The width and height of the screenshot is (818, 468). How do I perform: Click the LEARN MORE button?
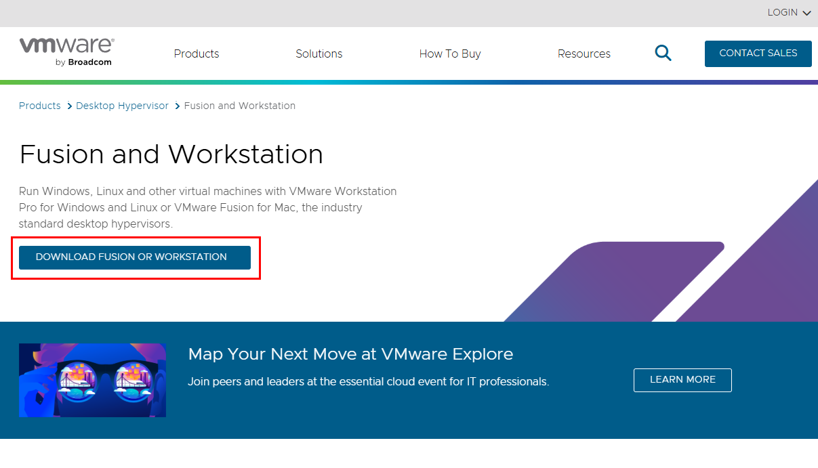pyautogui.click(x=682, y=380)
